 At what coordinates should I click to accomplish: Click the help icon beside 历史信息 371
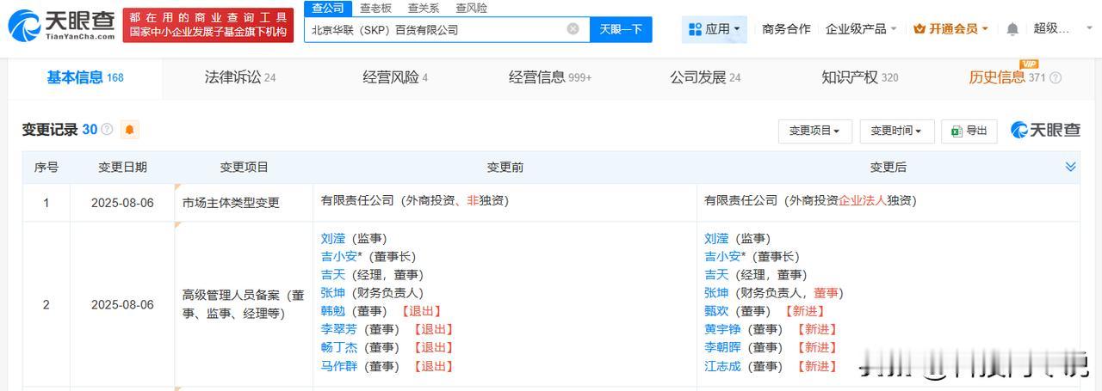tap(1056, 78)
